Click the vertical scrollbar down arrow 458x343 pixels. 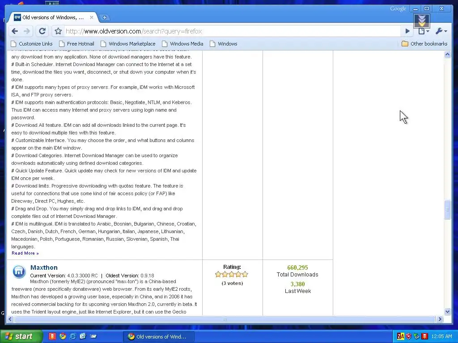pos(447,311)
